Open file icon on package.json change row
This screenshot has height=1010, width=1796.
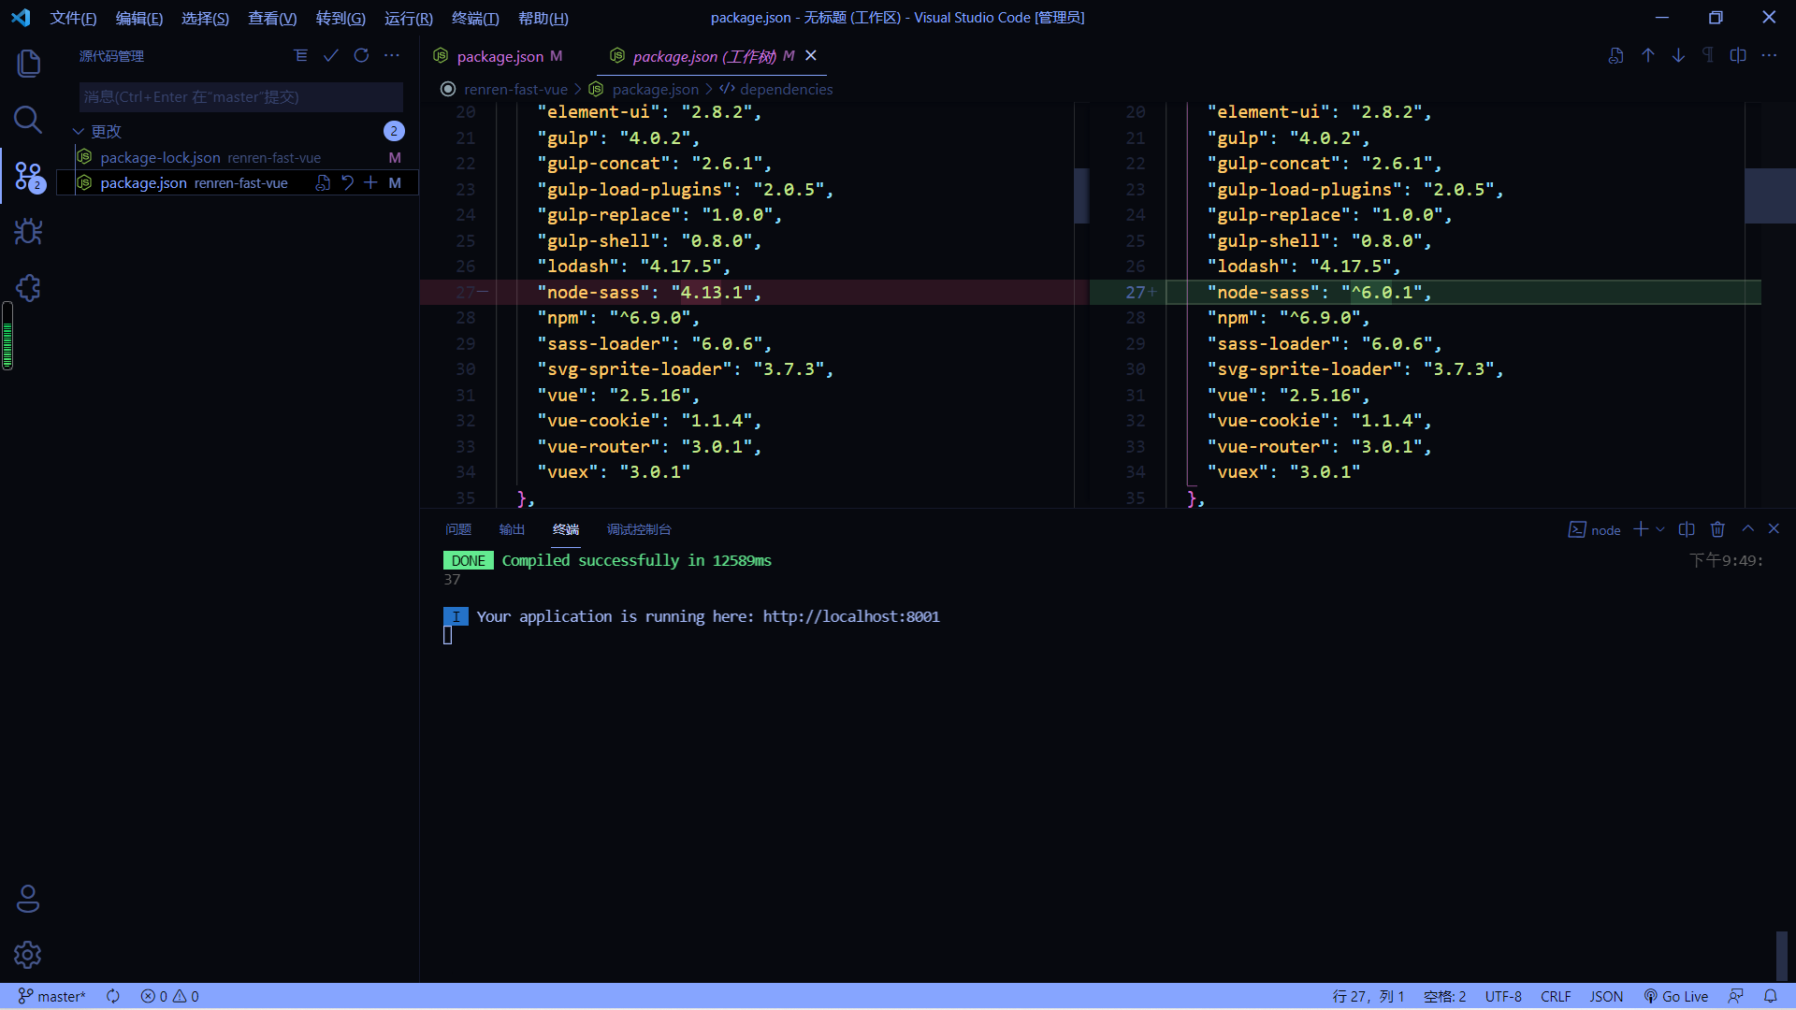click(323, 182)
